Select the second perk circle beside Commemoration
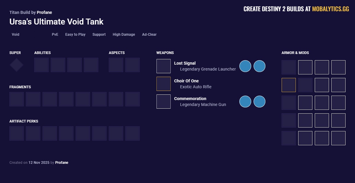Screen dimensions: 355x183 259,102
